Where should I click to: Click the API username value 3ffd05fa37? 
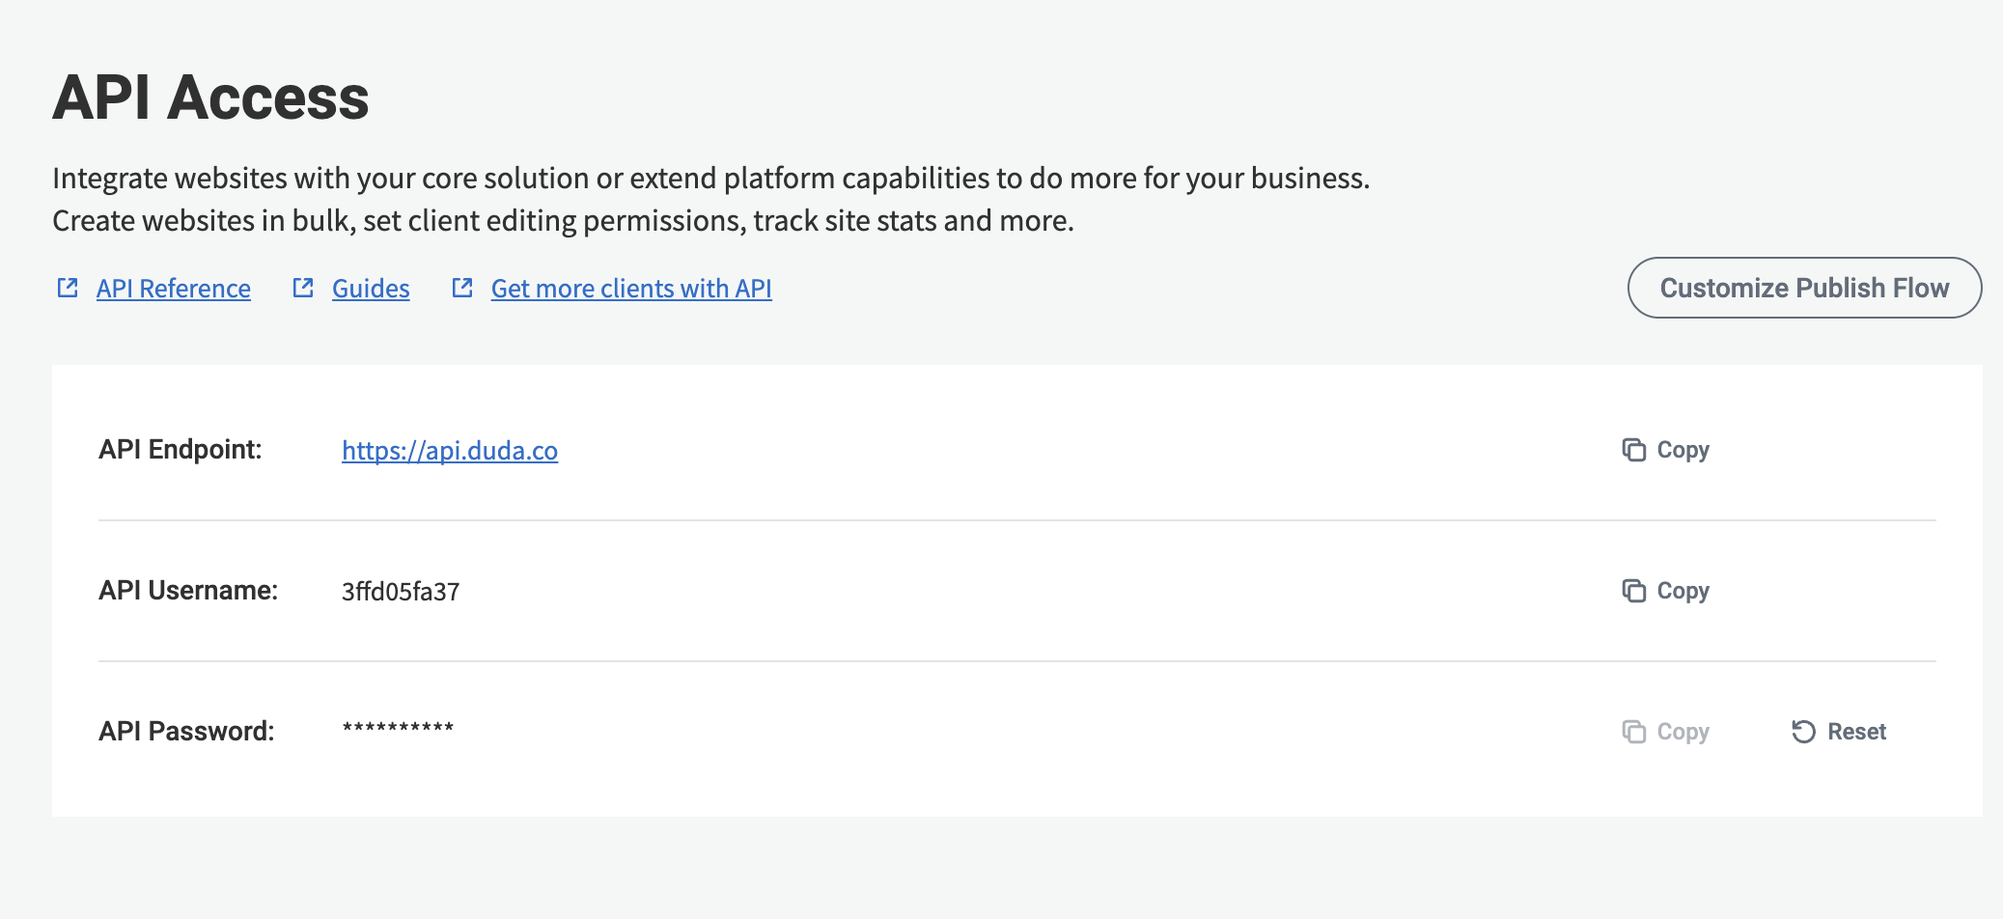401,592
